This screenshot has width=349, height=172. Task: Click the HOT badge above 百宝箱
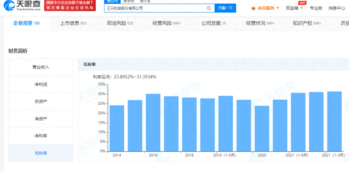302,3
